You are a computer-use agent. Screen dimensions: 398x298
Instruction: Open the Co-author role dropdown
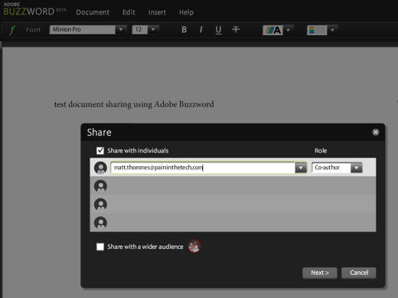pos(357,168)
